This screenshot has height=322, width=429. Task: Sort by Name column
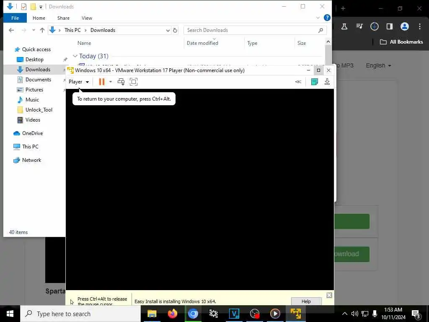pos(84,43)
